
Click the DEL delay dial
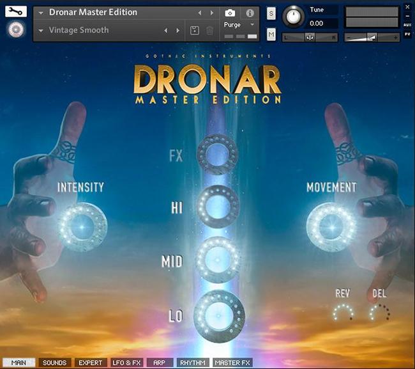coord(380,313)
